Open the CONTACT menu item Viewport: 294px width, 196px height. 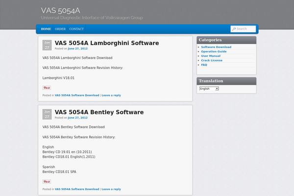click(76, 29)
